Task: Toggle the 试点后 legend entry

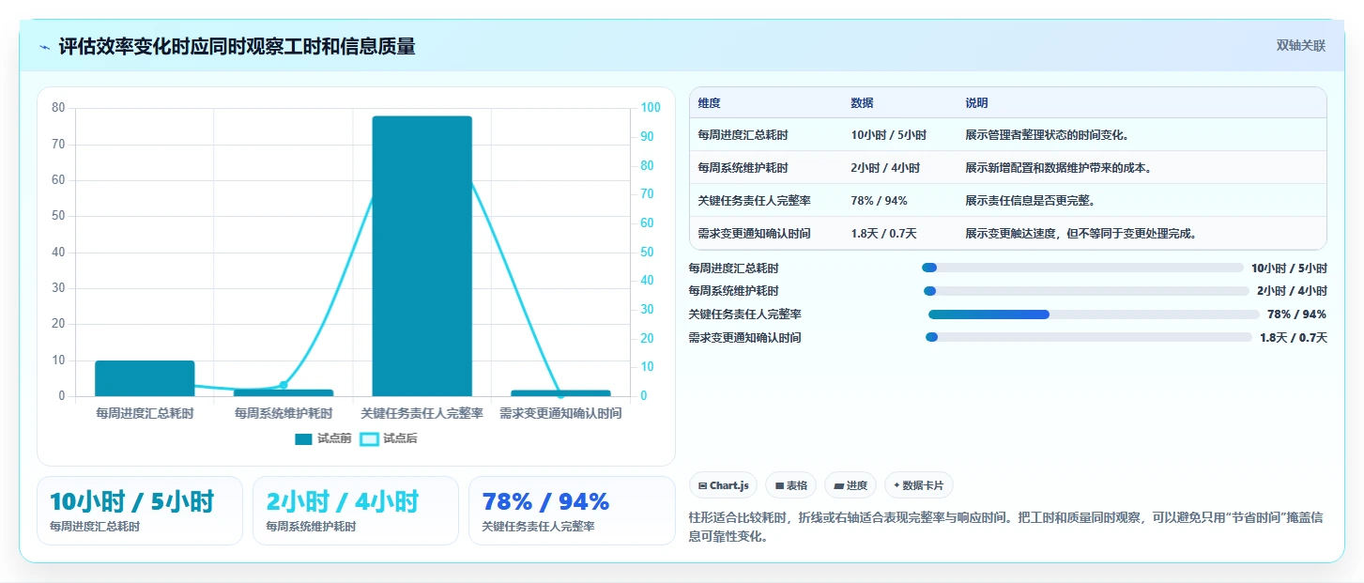Action: pyautogui.click(x=389, y=438)
